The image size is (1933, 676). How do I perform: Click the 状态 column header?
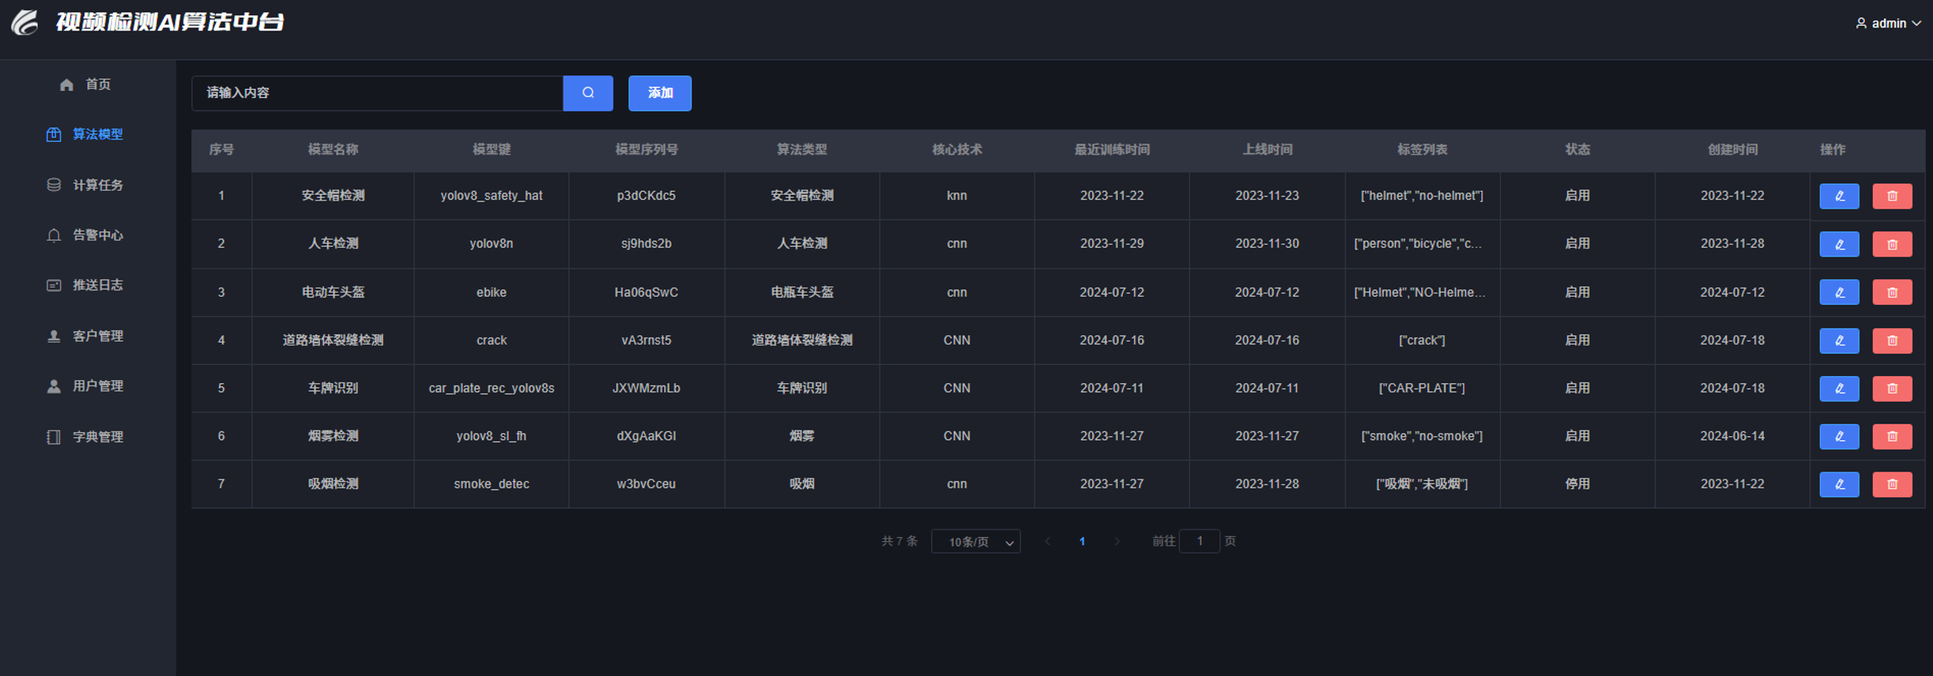coord(1577,150)
